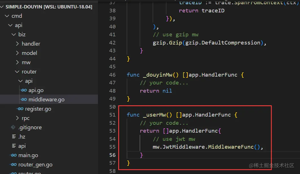Select the rpc folder label
300x174 pixels.
point(26,118)
